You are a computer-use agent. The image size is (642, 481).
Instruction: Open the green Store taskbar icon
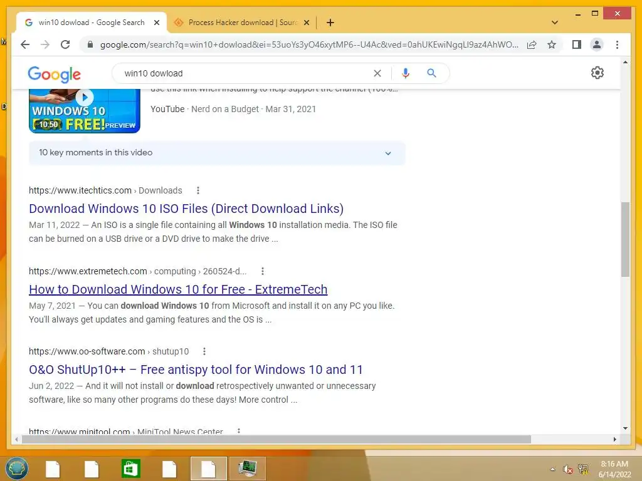[x=130, y=468]
